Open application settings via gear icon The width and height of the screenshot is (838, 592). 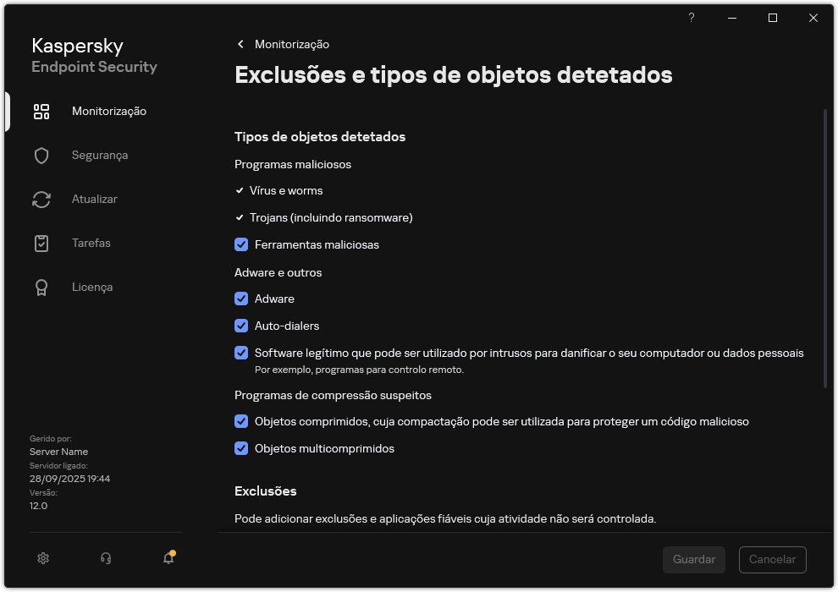[42, 558]
